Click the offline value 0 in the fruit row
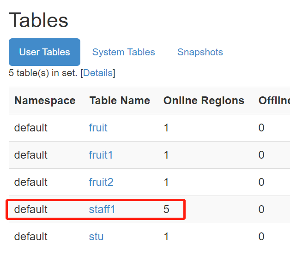 tap(261, 128)
